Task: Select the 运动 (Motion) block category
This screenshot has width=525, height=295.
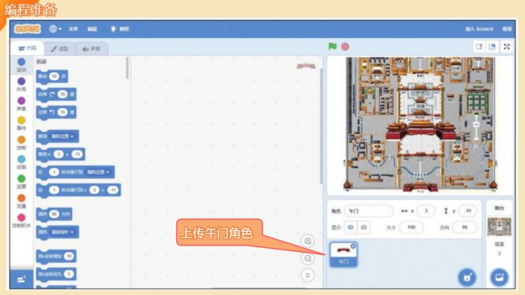Action: 22,65
